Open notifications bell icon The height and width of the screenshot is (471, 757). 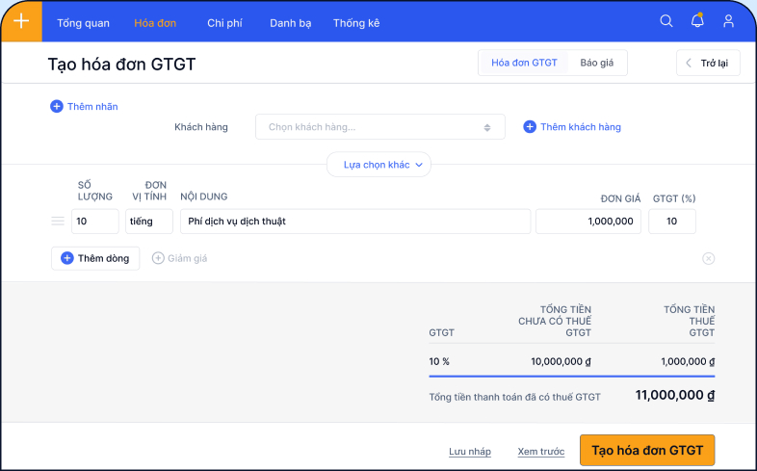coord(697,21)
